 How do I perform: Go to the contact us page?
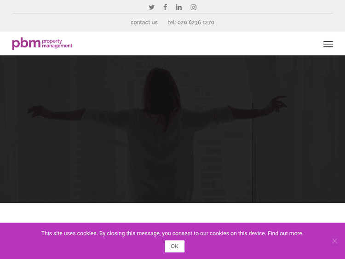(144, 23)
